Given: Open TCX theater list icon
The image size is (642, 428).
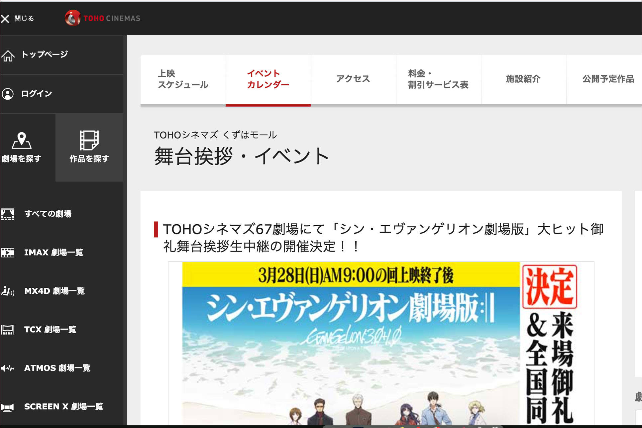Looking at the screenshot, I should (8, 330).
